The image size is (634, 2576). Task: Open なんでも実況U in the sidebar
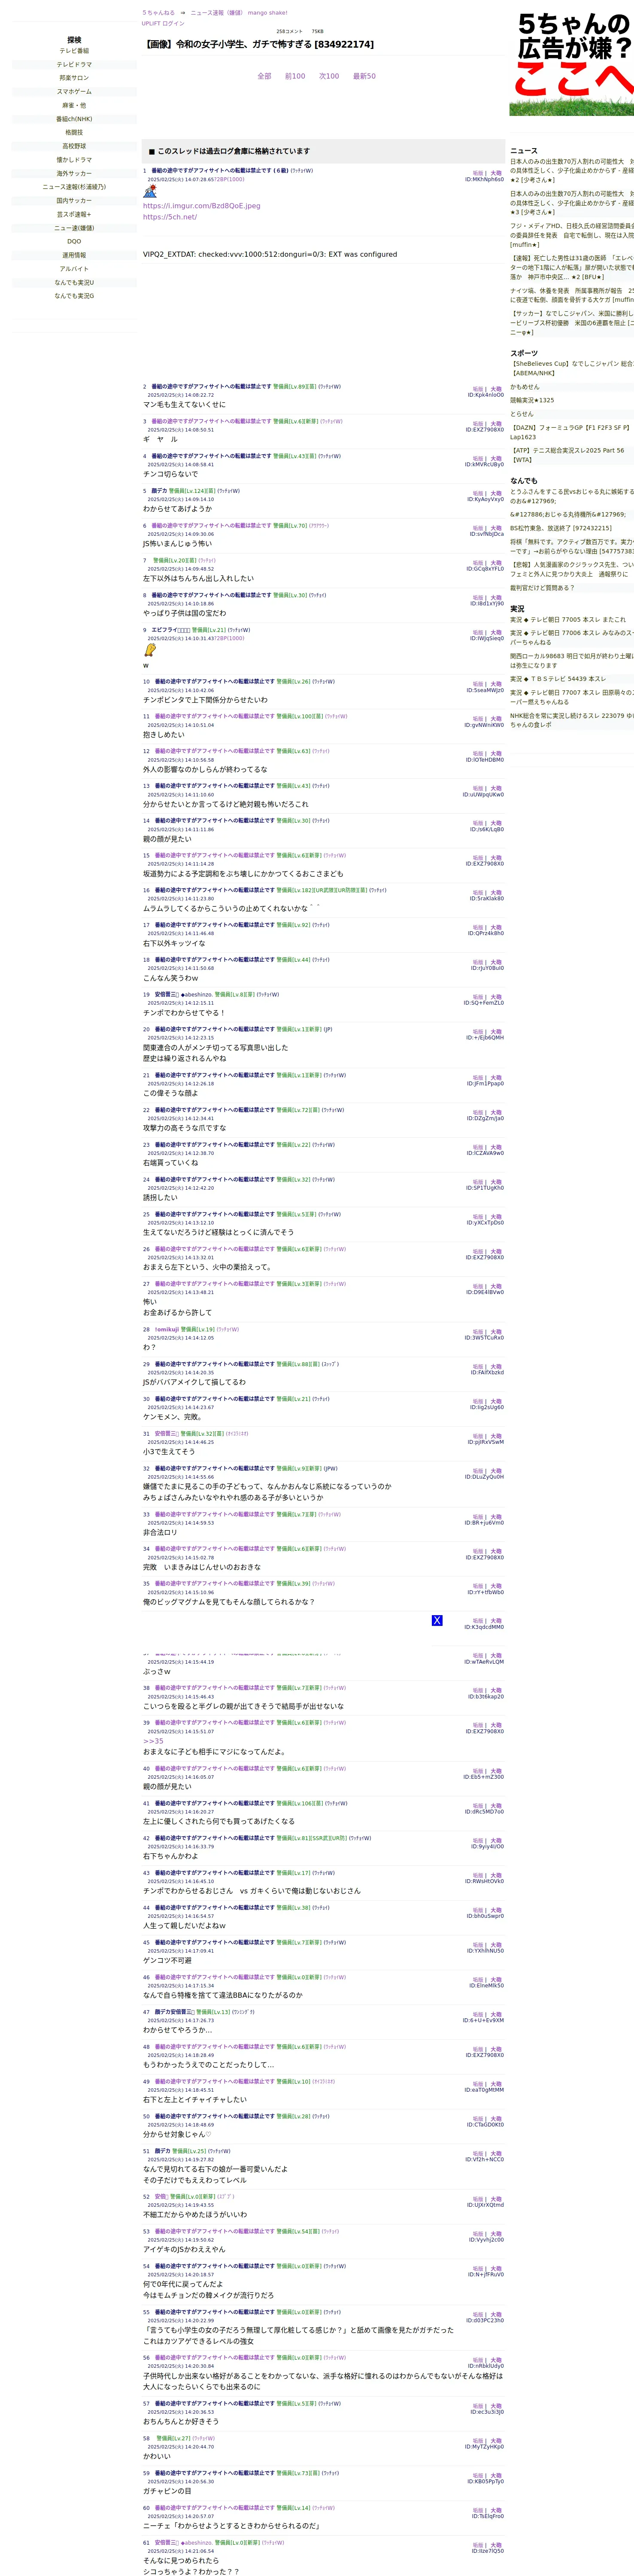coord(74,283)
